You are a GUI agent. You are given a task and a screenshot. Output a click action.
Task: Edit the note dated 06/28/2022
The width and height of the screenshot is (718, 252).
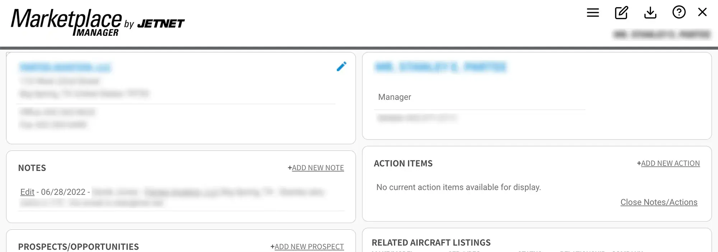27,192
